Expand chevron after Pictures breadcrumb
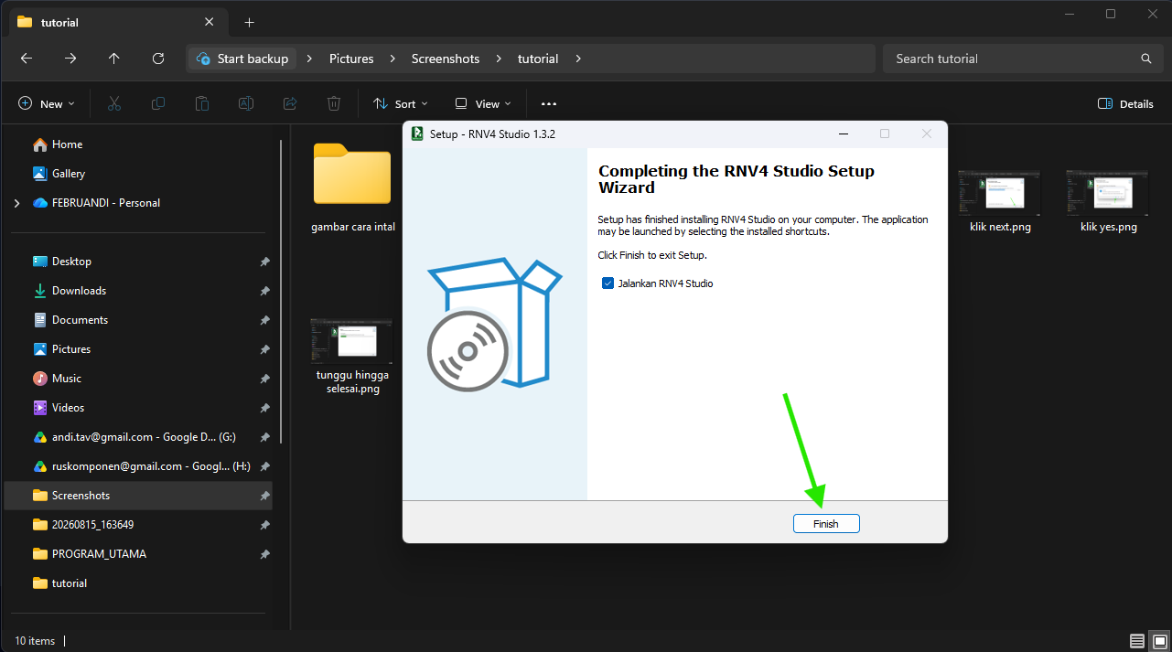 click(x=392, y=59)
